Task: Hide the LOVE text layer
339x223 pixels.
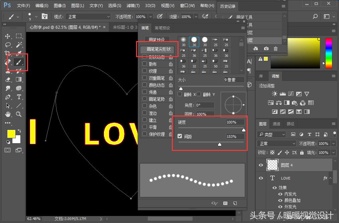Action: click(x=261, y=178)
